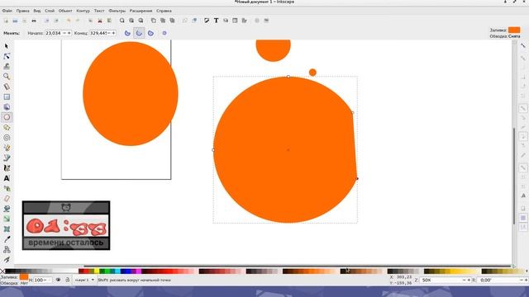Select the Gradient tool

(7, 219)
